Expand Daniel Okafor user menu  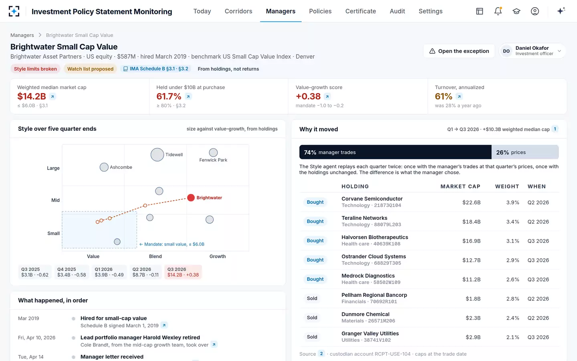(x=532, y=51)
